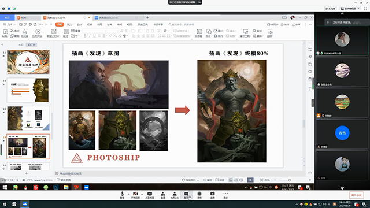Viewport: 370px width, 208px height.
Task: Click the Picture insert icon
Action: coord(215,31)
